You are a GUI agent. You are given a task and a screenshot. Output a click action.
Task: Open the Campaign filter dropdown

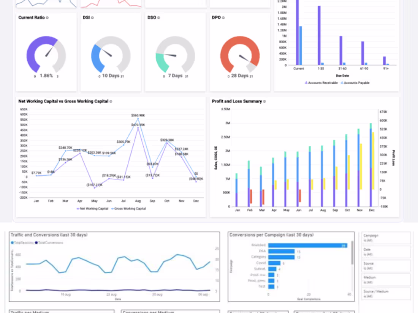pos(386,237)
